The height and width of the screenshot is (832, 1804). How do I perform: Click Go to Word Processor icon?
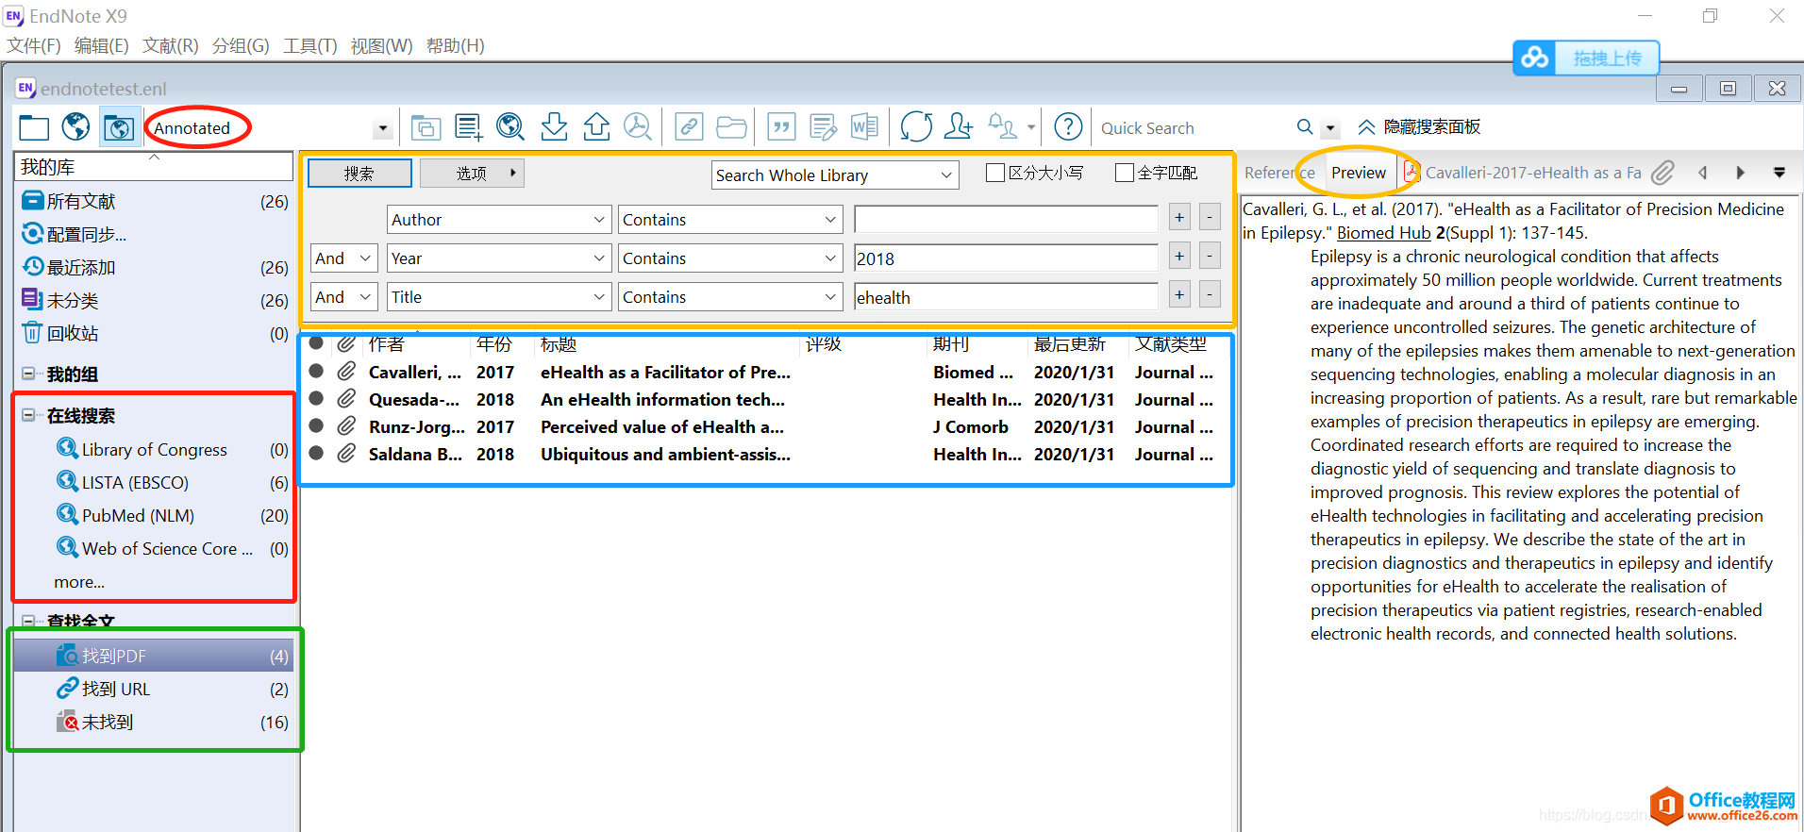(864, 126)
